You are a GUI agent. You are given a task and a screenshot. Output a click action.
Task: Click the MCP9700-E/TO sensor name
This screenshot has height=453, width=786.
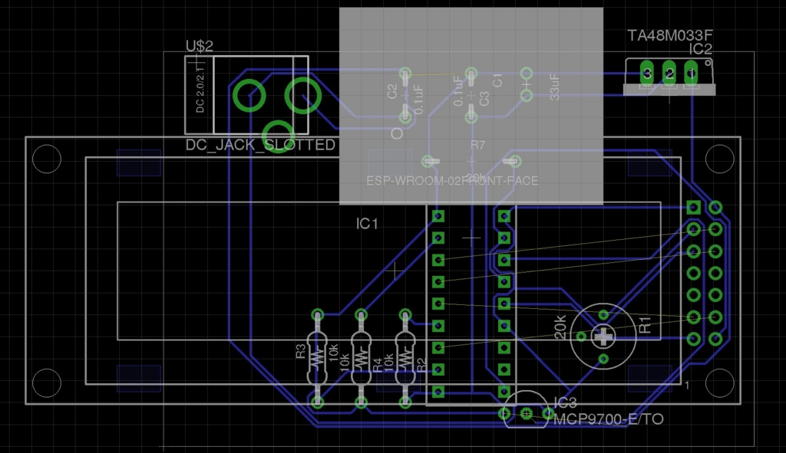(609, 419)
